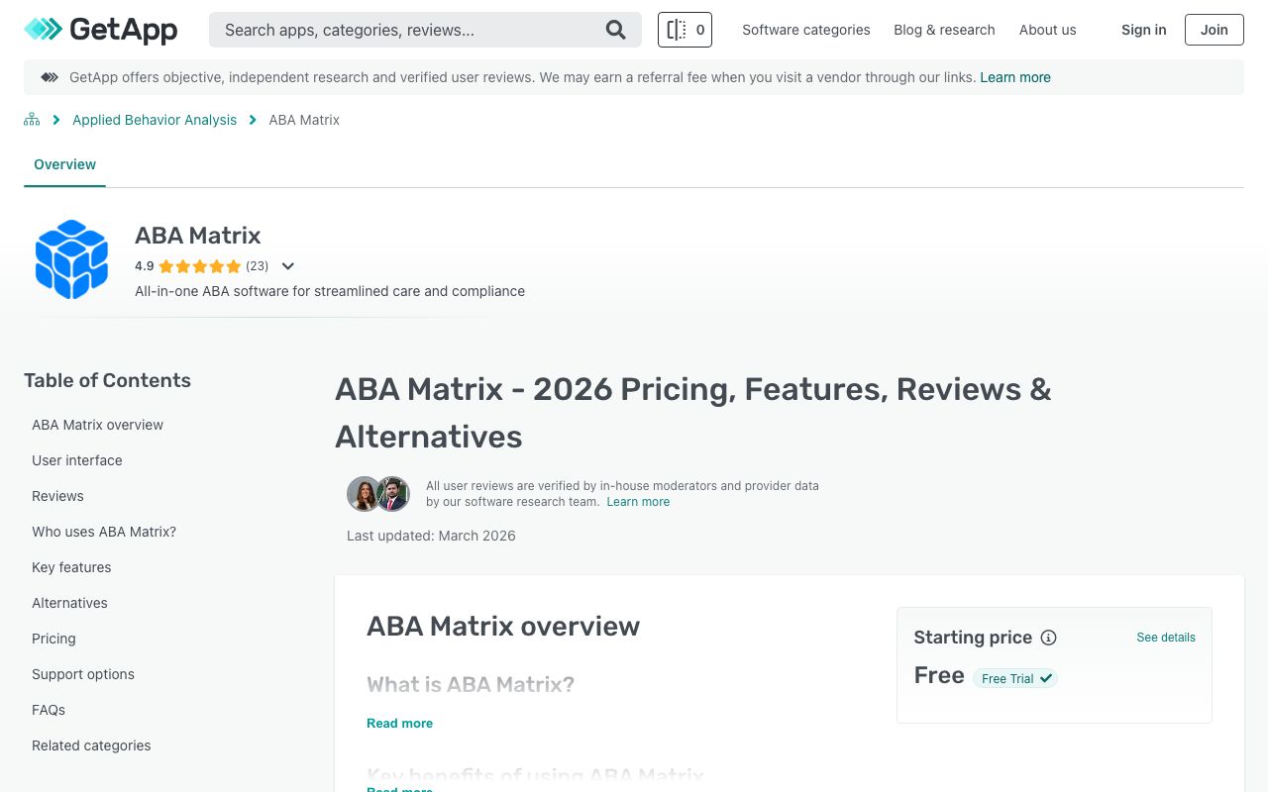The width and height of the screenshot is (1268, 792).
Task: Jump to Reviews in table of contents
Action: pos(57,496)
